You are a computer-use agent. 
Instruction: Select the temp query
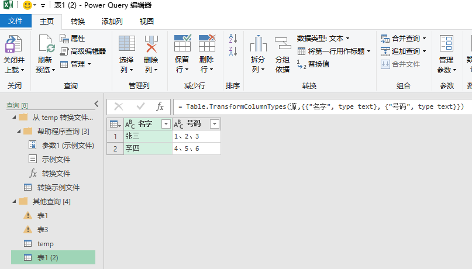[x=39, y=244]
